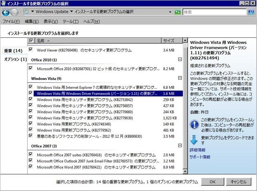Uncheck the KB2779562 update checkbox
Viewport: 257px width, 191px height.
point(31,129)
